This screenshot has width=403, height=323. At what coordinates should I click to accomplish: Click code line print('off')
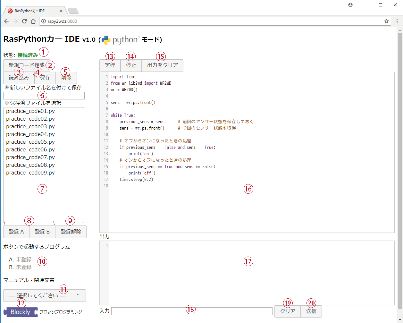point(142,173)
